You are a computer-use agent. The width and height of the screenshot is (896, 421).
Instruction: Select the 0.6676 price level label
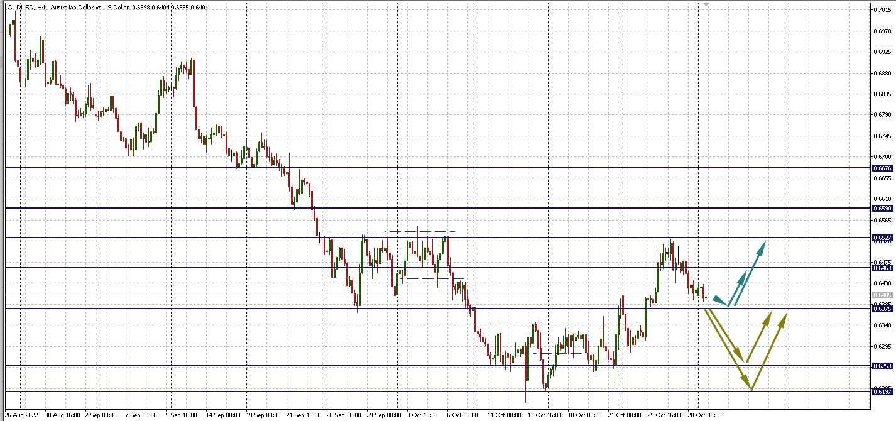(x=882, y=168)
